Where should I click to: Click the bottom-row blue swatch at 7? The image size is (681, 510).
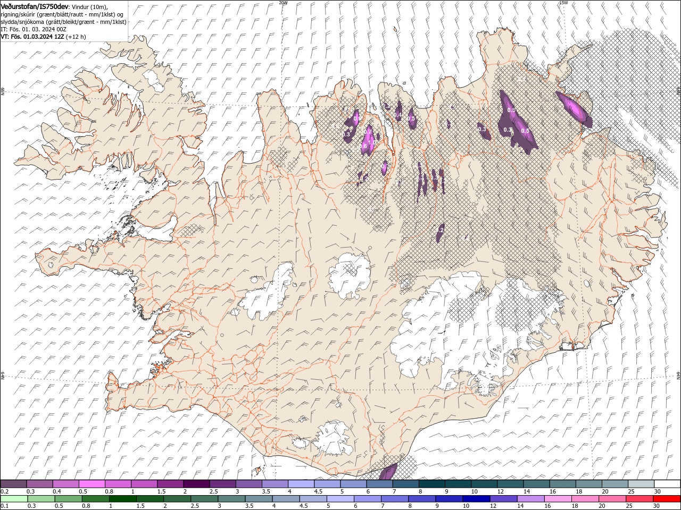tap(395, 499)
